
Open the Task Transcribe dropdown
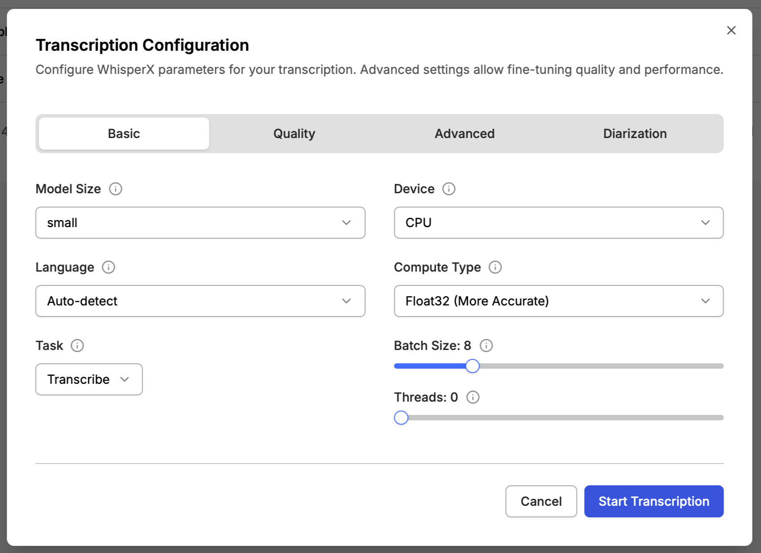89,379
